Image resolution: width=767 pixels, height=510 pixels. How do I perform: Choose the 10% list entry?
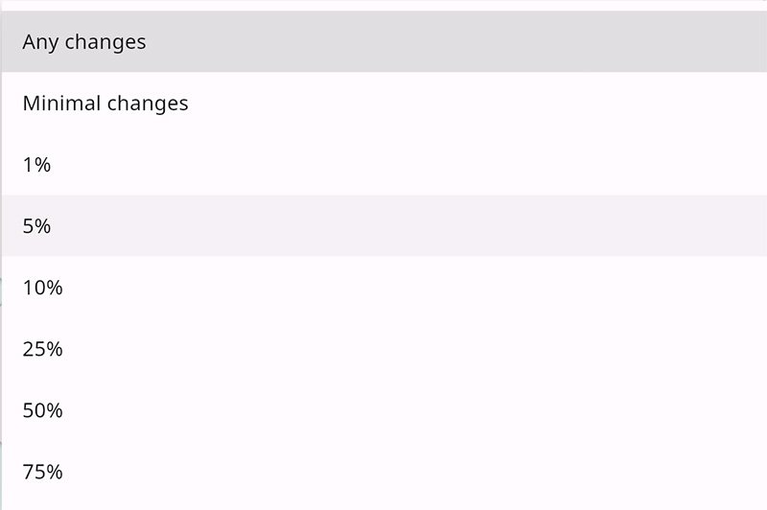pos(42,288)
